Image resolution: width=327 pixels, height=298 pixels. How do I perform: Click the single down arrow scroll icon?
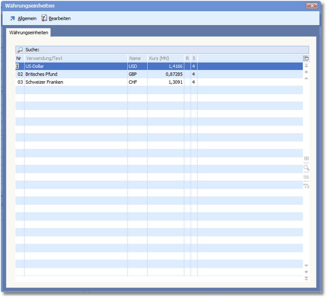306,266
